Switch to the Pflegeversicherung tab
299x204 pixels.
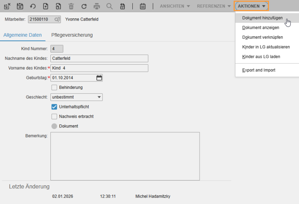coord(72,35)
